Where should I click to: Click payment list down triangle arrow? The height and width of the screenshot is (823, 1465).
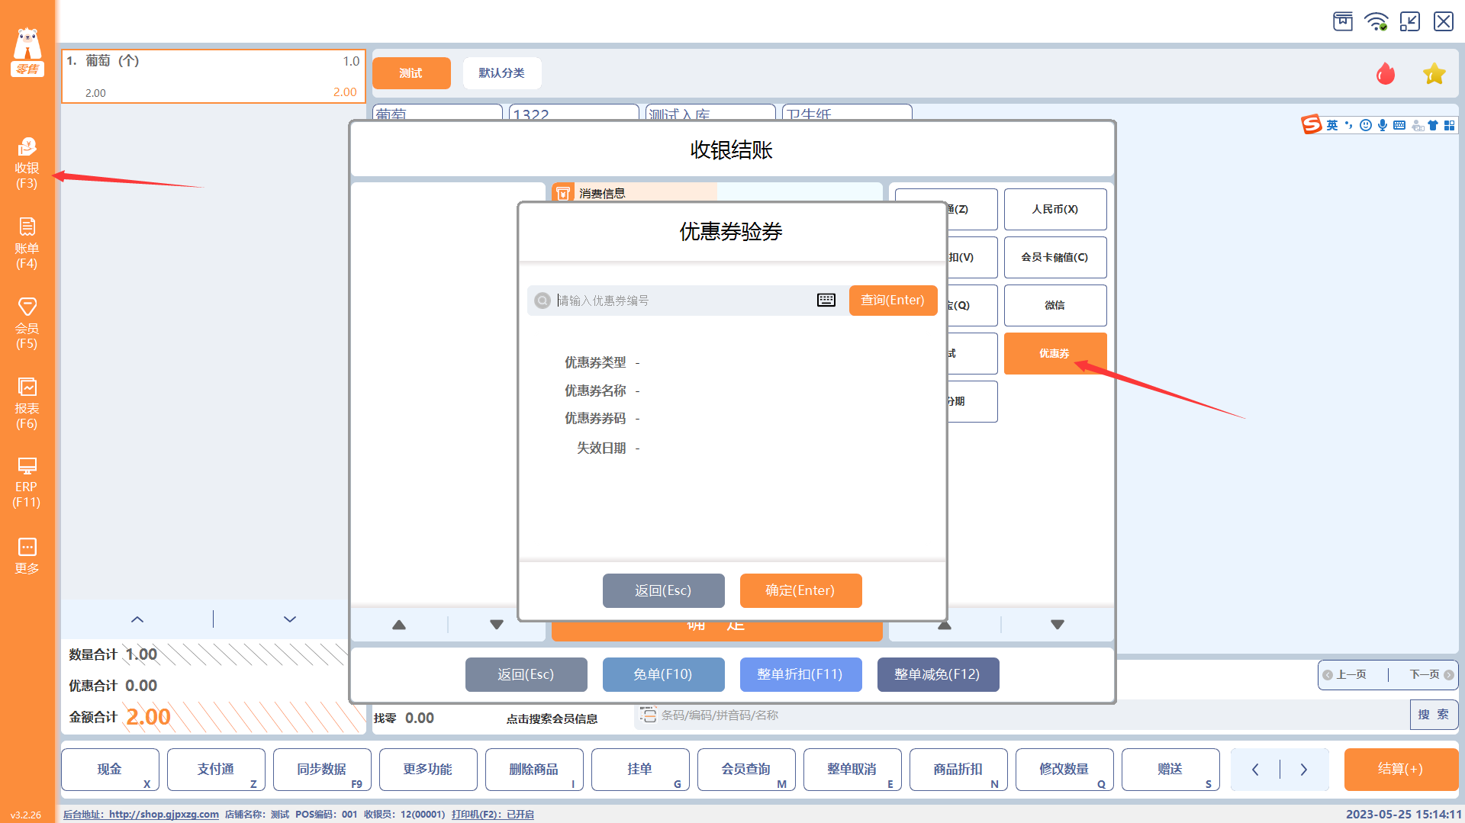point(1058,625)
